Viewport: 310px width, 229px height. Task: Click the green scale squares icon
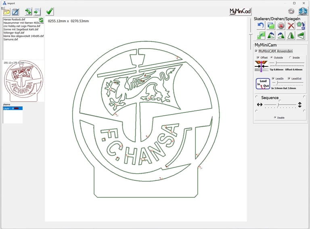click(261, 36)
